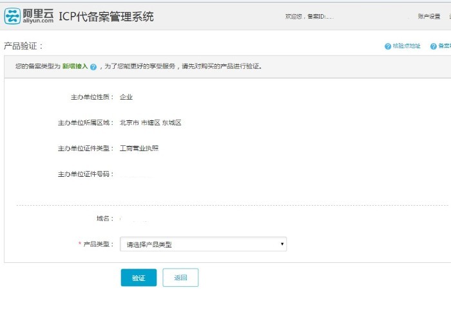Click the question icon at far right of header row
This screenshot has height=324, width=451.
click(434, 46)
